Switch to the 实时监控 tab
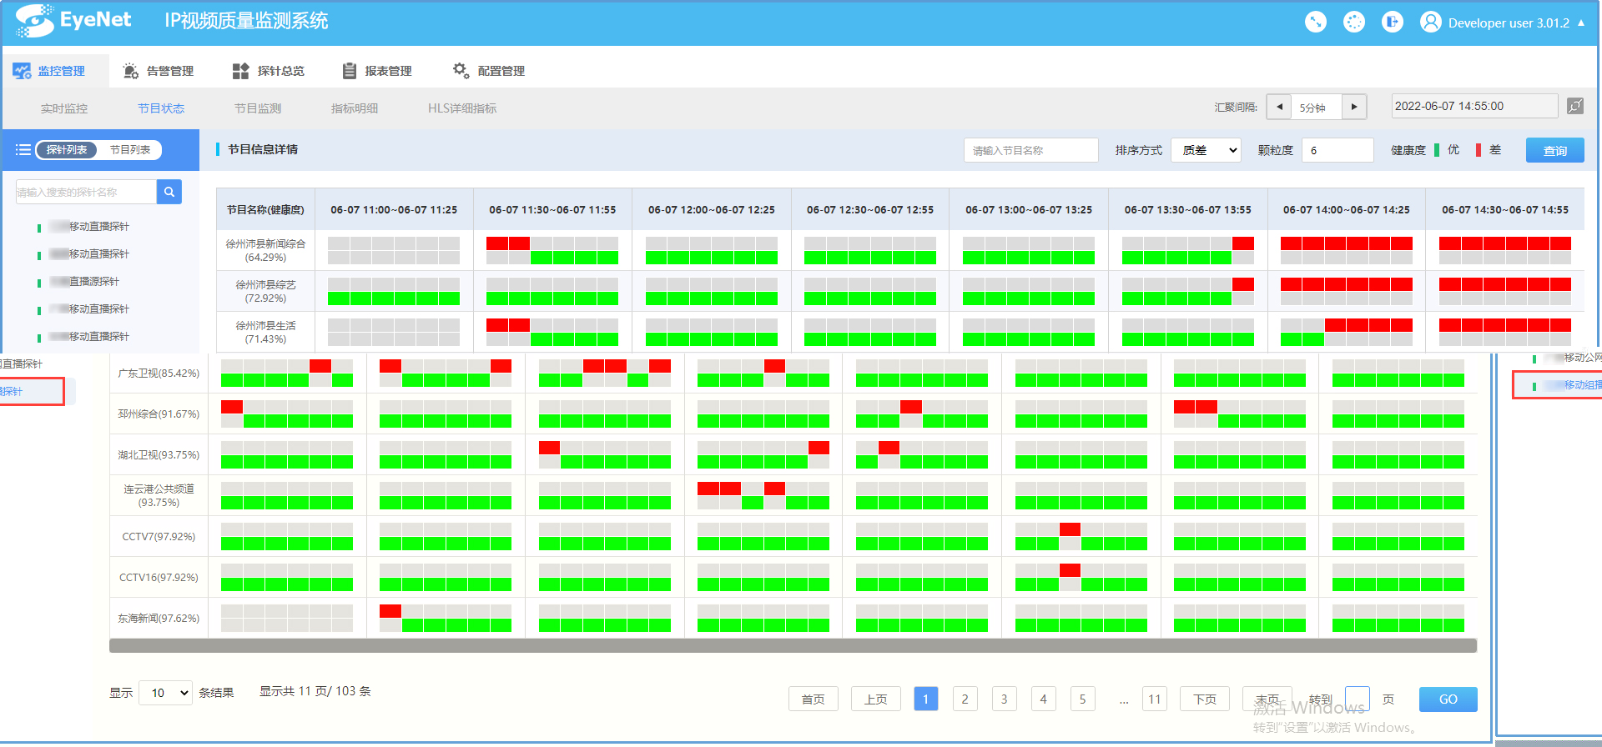The image size is (1602, 747). (x=64, y=108)
